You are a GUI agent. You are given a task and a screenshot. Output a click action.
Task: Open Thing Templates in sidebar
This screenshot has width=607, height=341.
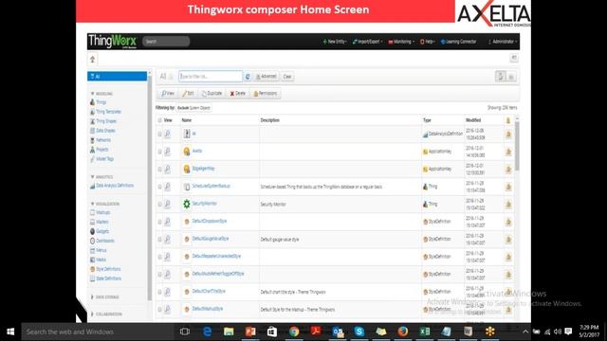point(105,112)
